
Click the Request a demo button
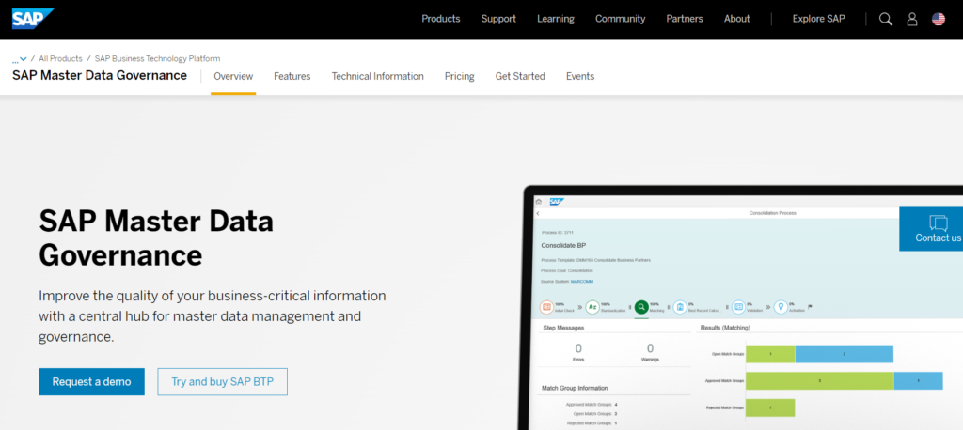tap(91, 381)
